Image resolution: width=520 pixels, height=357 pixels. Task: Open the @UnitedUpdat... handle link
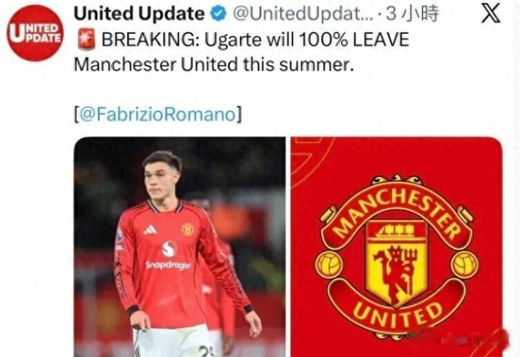303,14
